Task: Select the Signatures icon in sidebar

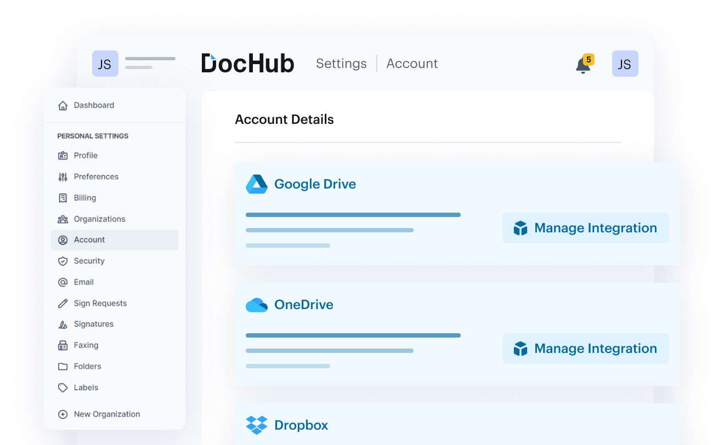Action: [x=64, y=324]
